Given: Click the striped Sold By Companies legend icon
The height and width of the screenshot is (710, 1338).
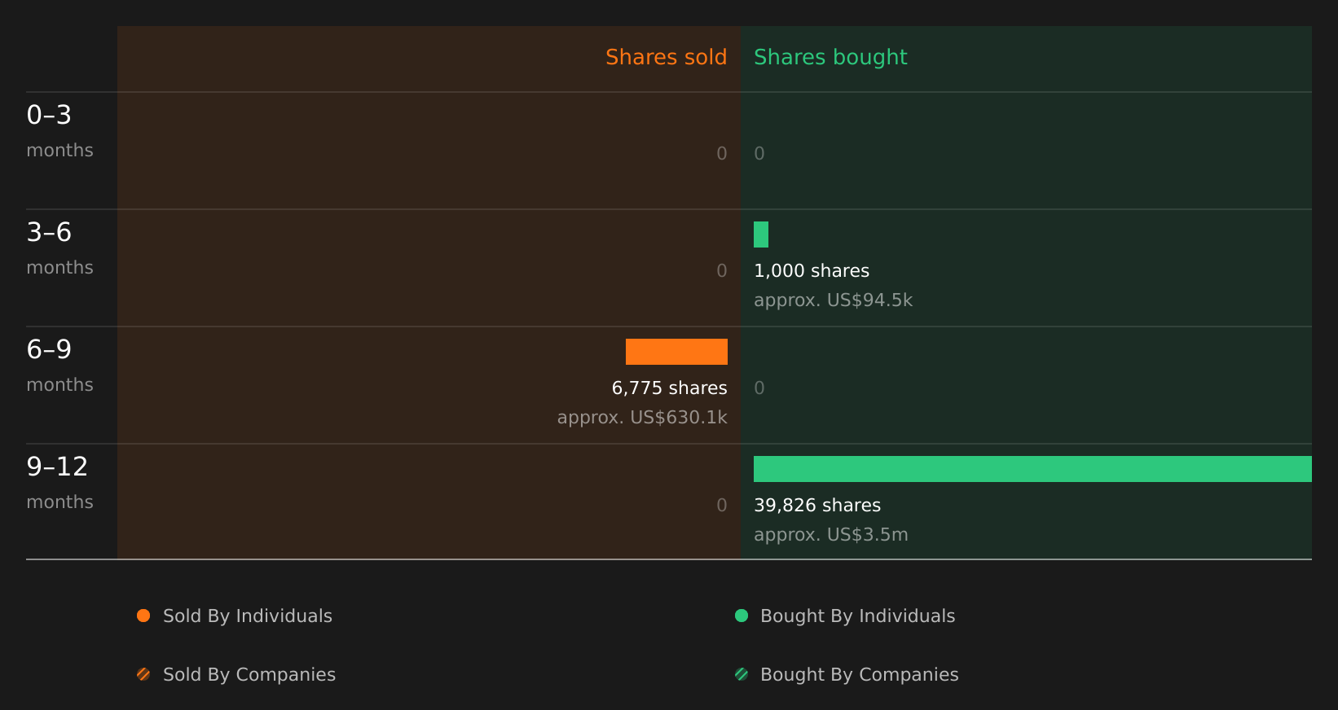Looking at the screenshot, I should [x=143, y=674].
